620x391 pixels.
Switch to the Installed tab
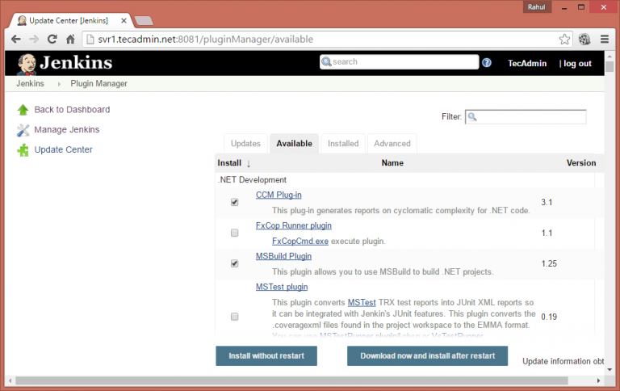(x=343, y=144)
